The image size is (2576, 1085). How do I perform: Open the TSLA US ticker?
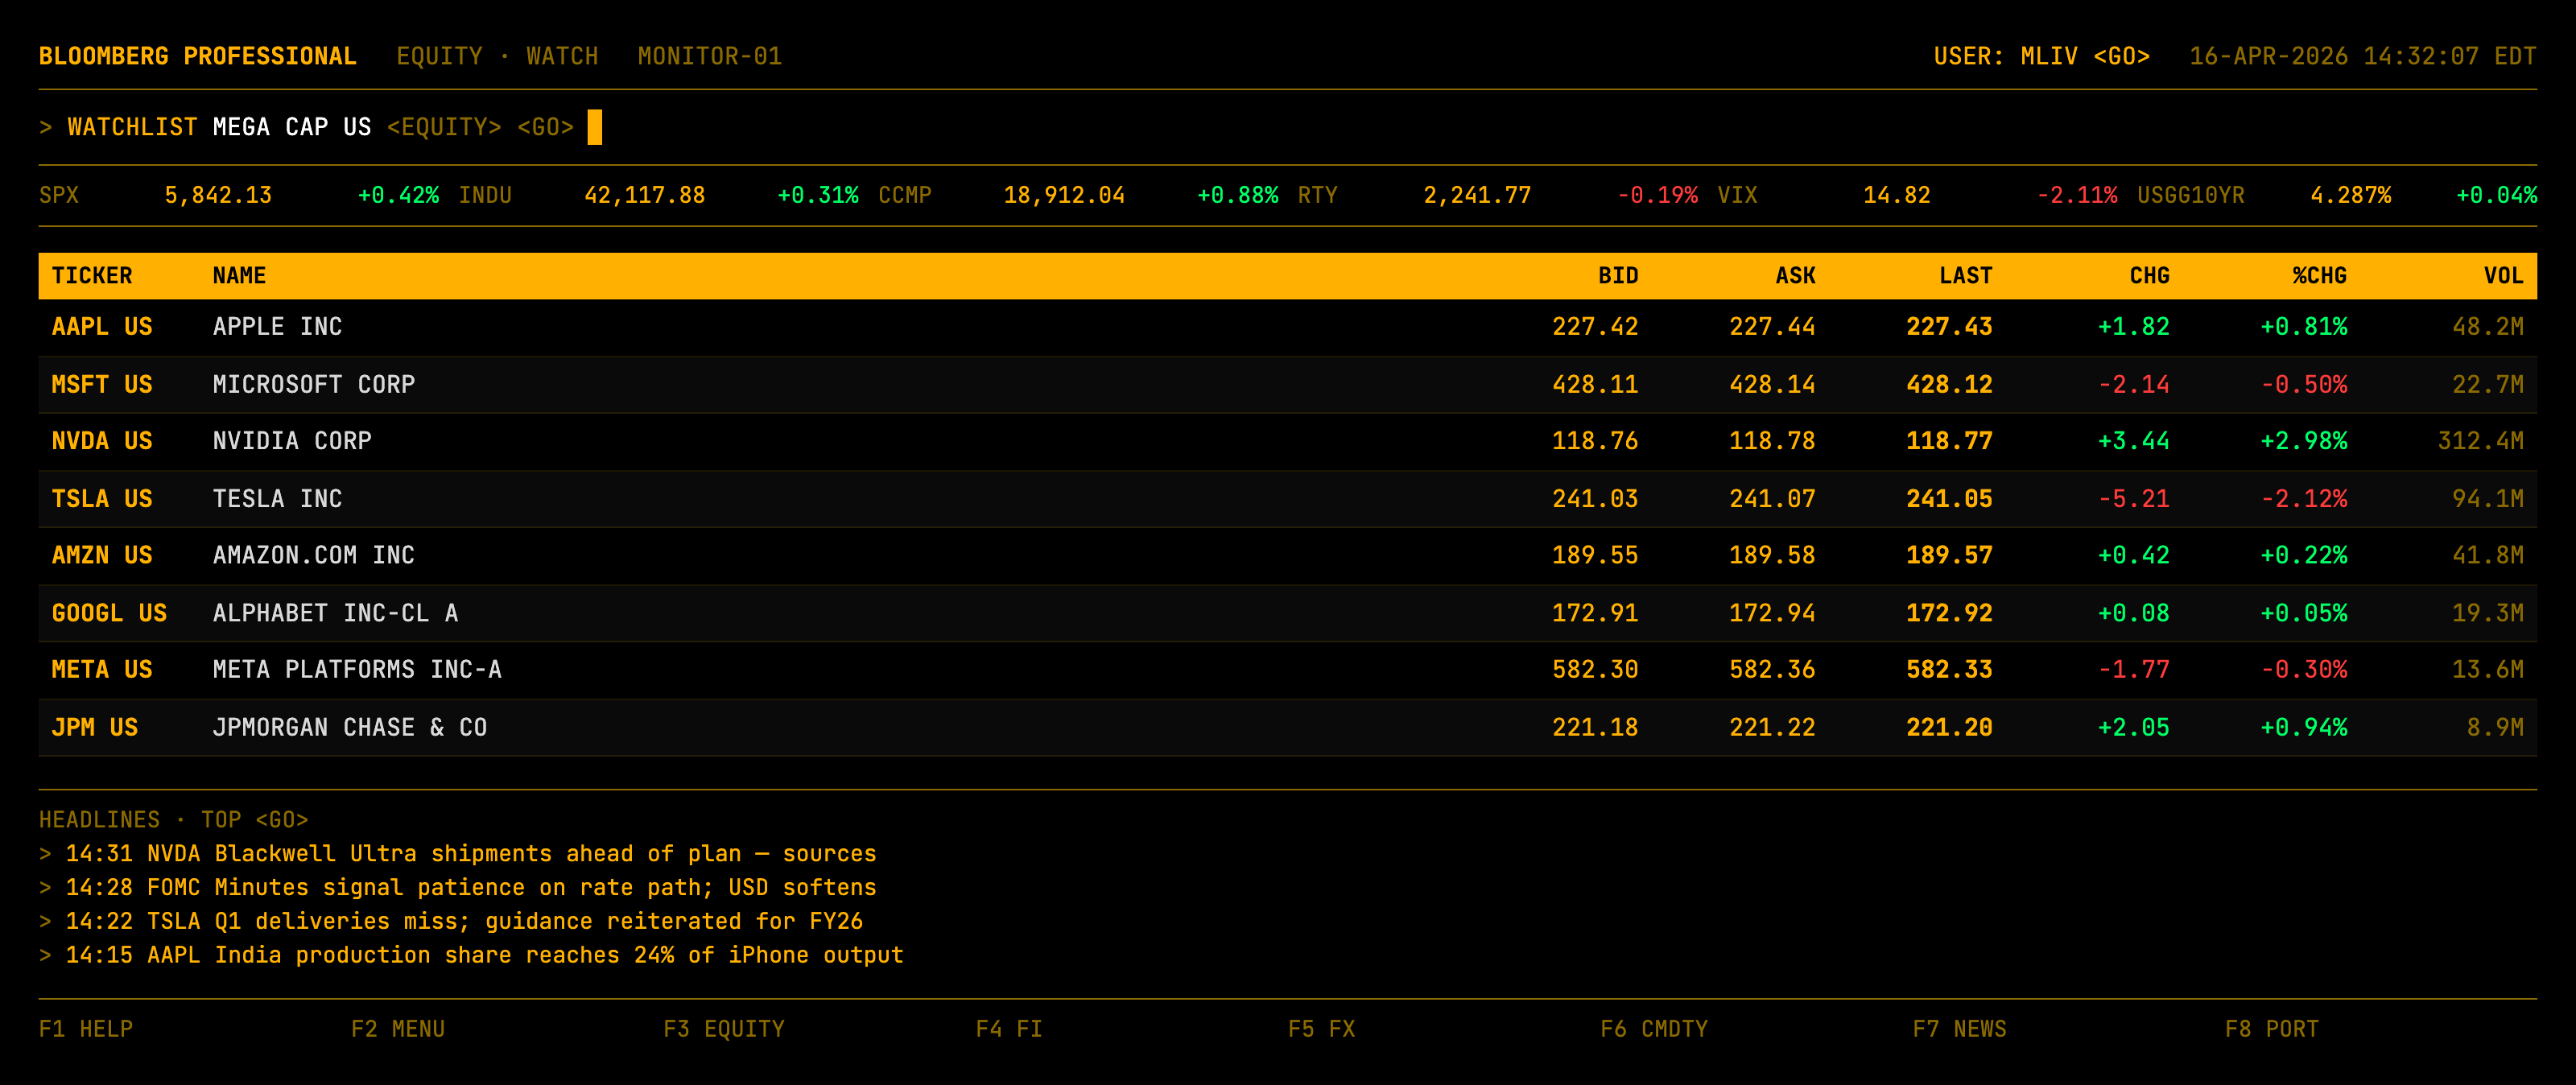tap(102, 499)
